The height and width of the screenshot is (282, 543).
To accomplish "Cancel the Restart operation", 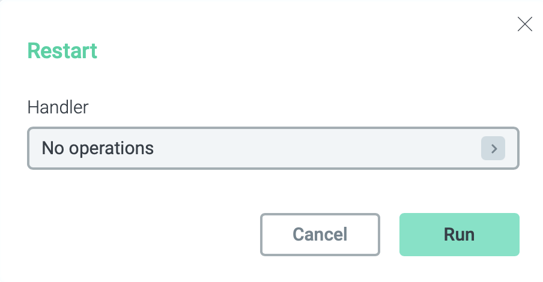I will tap(320, 235).
